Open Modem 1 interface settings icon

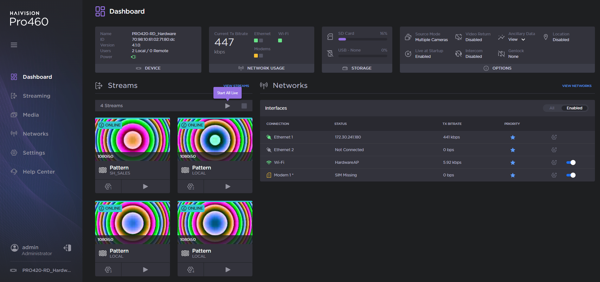tap(554, 175)
